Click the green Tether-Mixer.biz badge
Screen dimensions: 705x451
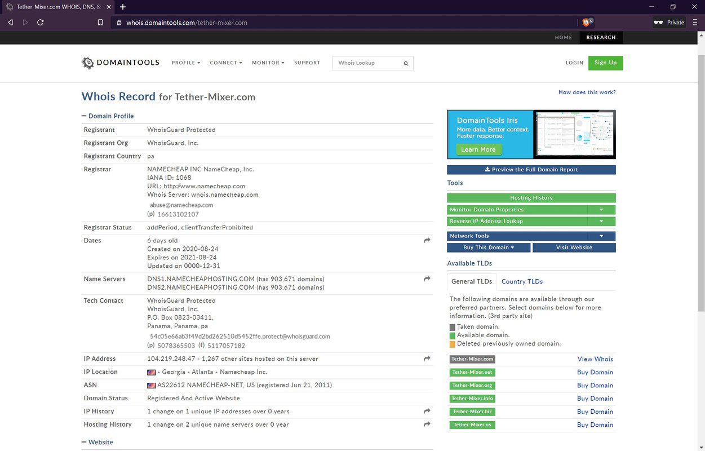click(x=472, y=412)
